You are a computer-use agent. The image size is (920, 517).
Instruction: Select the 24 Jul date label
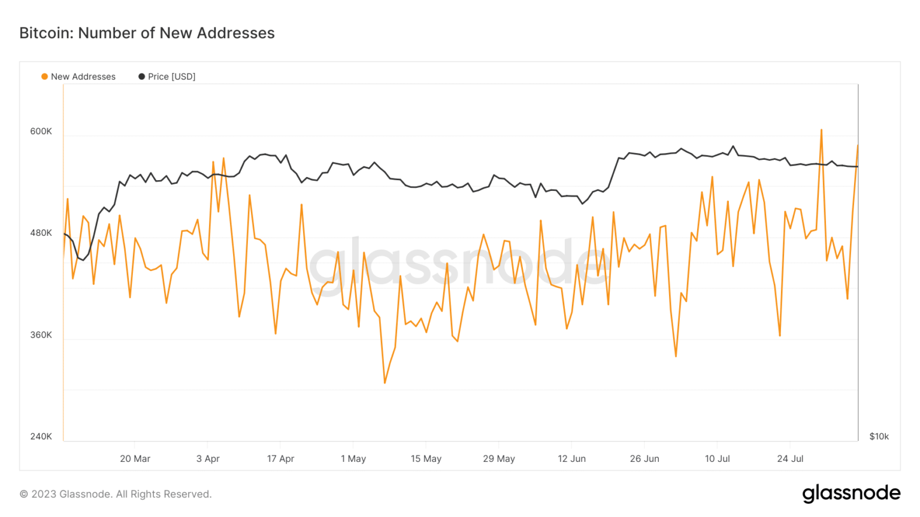(x=790, y=458)
